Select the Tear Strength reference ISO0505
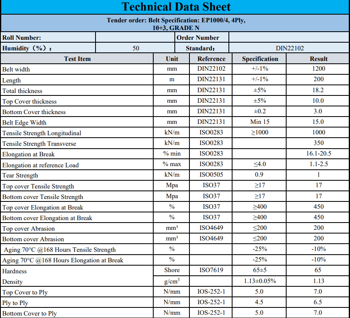This screenshot has width=350, height=318. coord(211,175)
